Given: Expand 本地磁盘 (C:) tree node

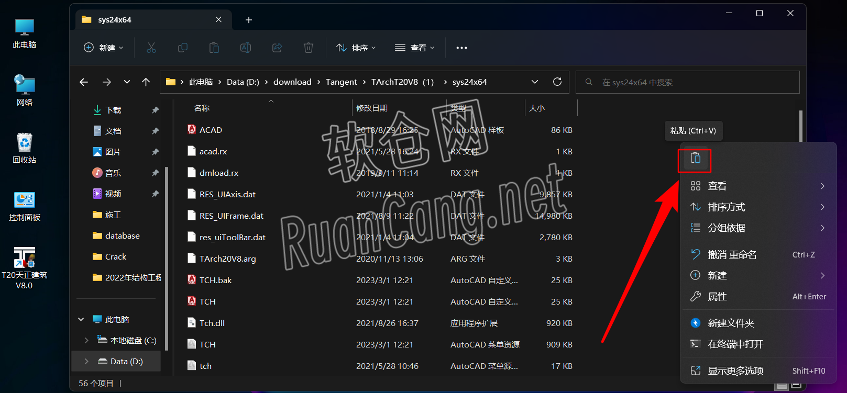Looking at the screenshot, I should tap(86, 340).
